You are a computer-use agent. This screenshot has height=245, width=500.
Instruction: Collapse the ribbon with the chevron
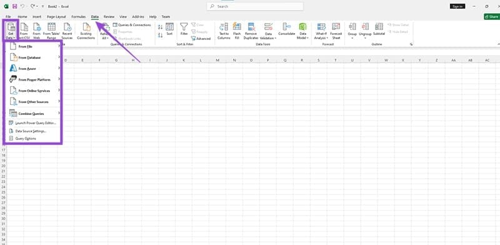(498, 44)
